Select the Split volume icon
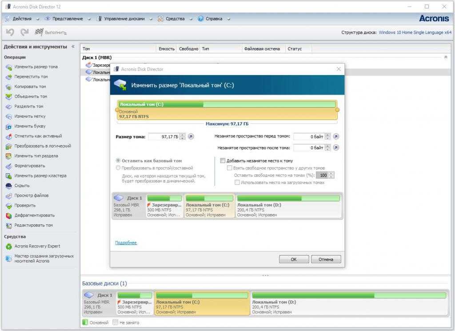Image resolution: width=455 pixels, height=331 pixels. tap(8, 107)
